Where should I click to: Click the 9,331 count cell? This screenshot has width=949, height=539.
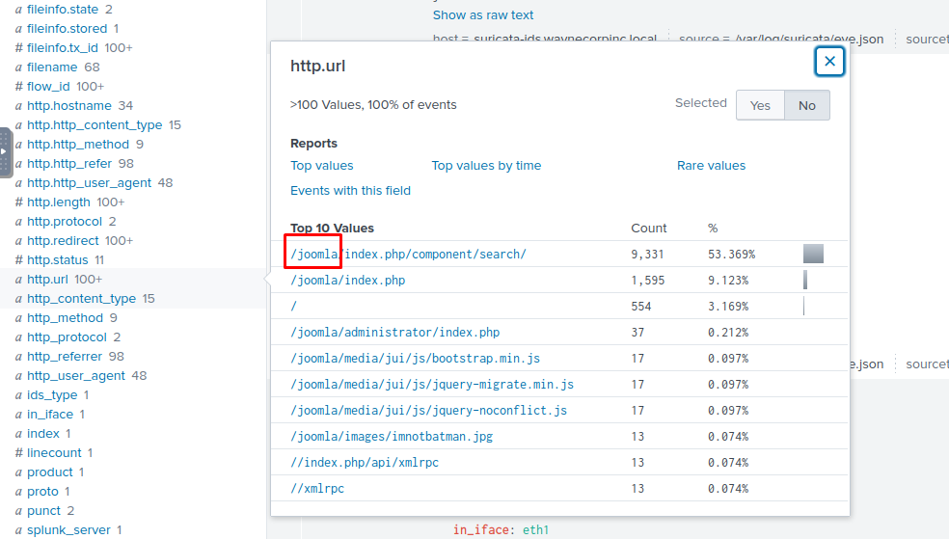point(647,255)
